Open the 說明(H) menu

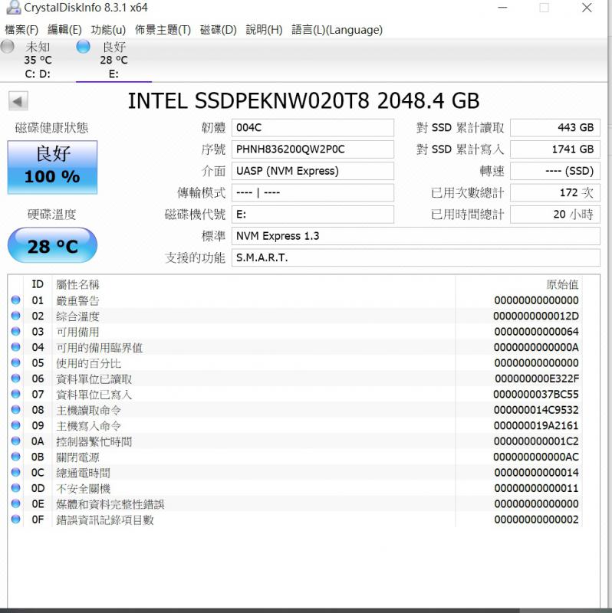coord(264,30)
